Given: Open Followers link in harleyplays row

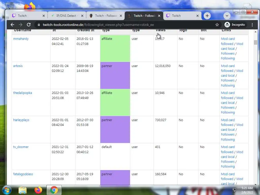Looking at the screenshot, I should click(228, 135).
